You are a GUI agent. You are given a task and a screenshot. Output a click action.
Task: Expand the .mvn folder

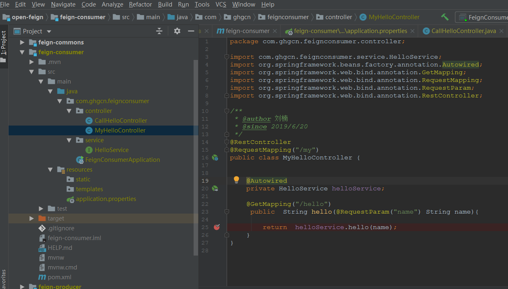click(31, 62)
